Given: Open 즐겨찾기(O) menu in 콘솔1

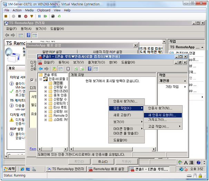Looking at the screenshot, I should pyautogui.click(x=96, y=62).
